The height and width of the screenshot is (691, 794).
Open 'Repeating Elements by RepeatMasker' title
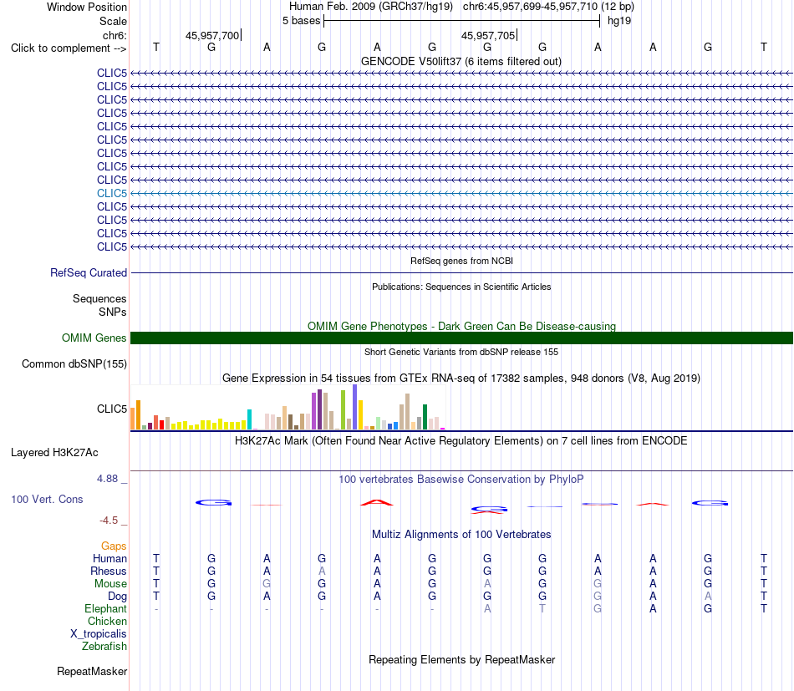[461, 659]
